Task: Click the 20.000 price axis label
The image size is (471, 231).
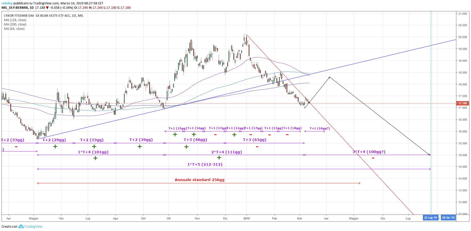Action: (x=462, y=37)
